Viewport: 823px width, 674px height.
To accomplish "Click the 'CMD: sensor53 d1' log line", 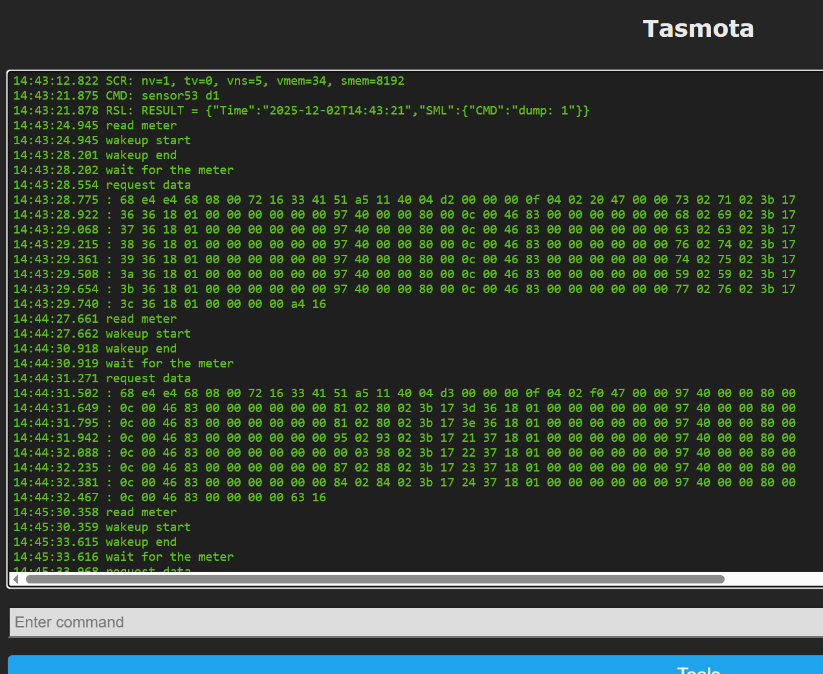I will (x=116, y=96).
